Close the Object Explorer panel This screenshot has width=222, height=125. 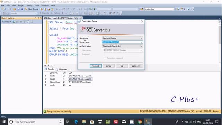(41, 18)
